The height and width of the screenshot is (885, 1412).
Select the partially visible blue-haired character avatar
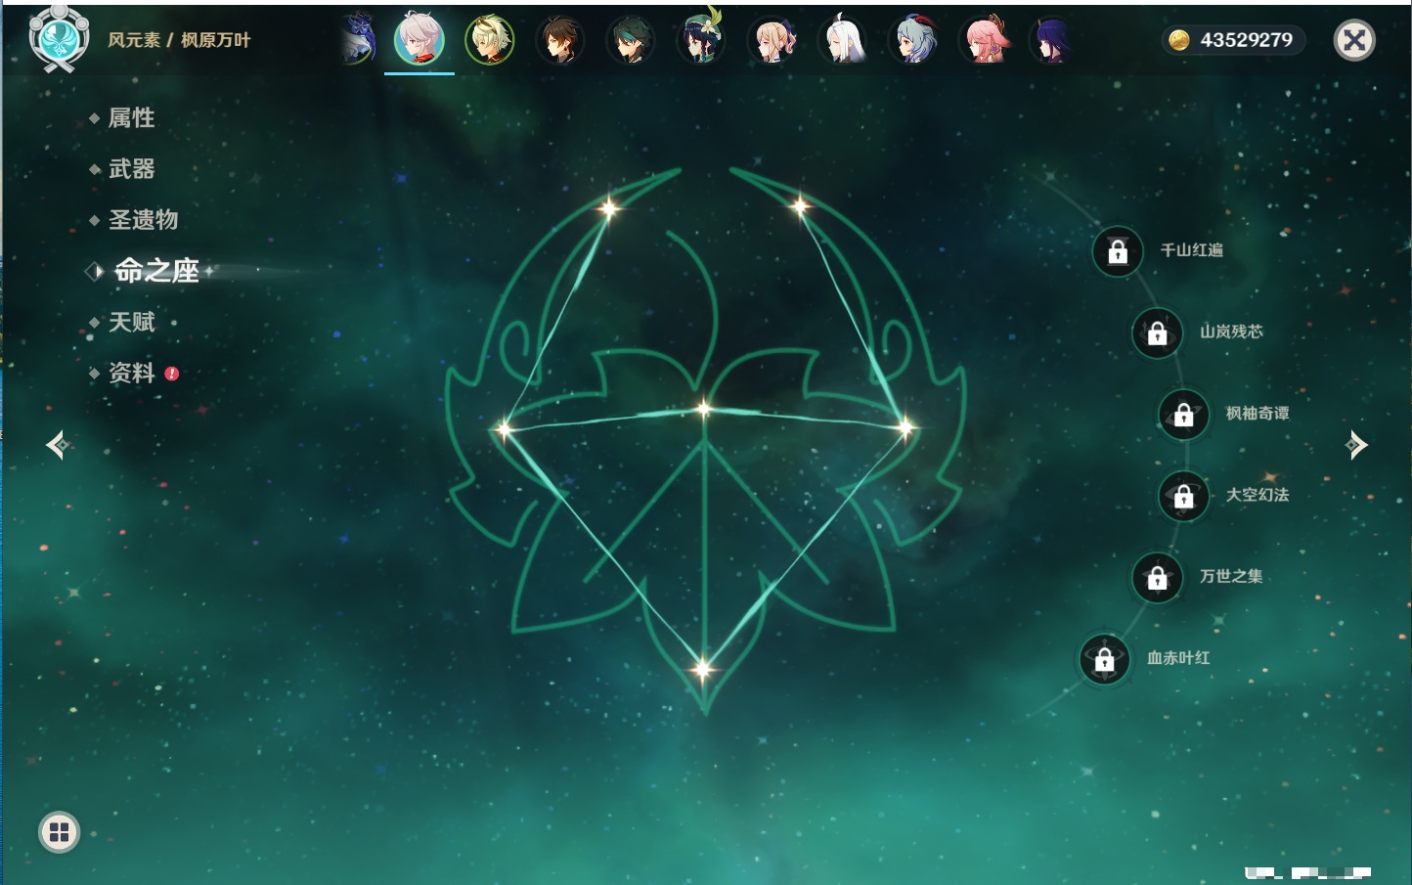(359, 39)
